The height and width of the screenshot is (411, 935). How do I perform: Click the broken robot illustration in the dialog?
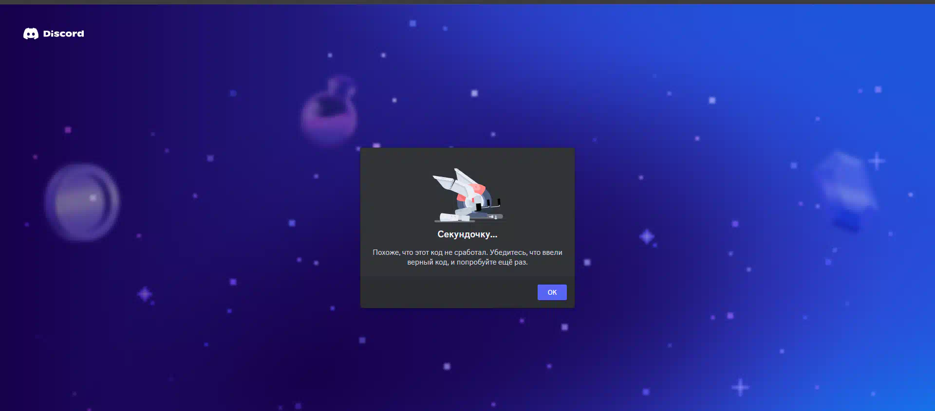467,195
